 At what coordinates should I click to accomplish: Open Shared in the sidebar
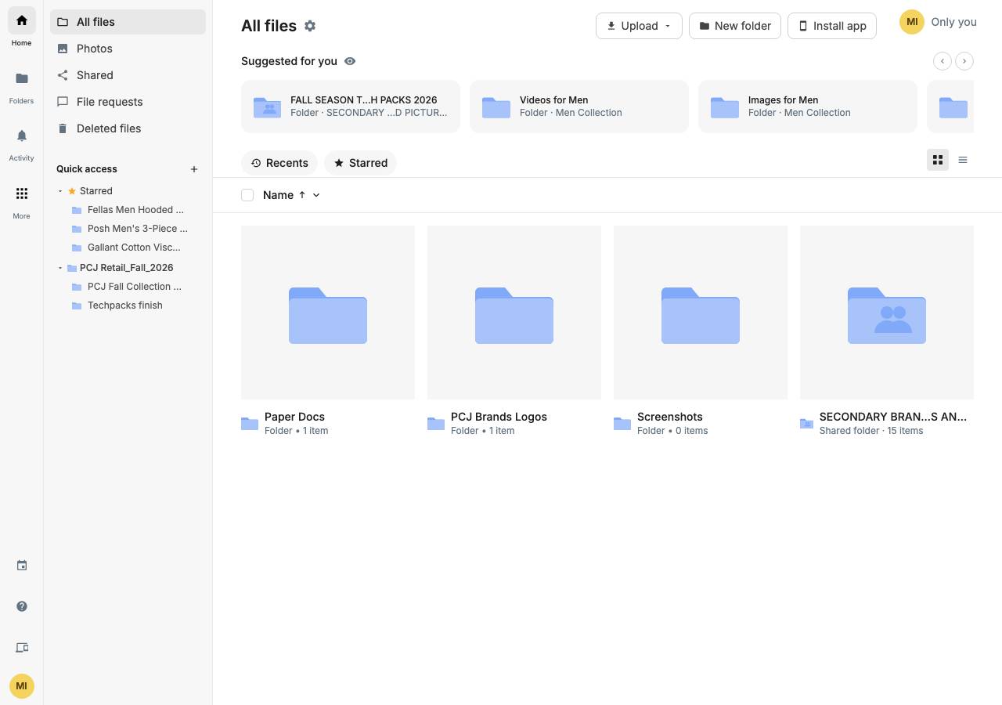[128, 75]
